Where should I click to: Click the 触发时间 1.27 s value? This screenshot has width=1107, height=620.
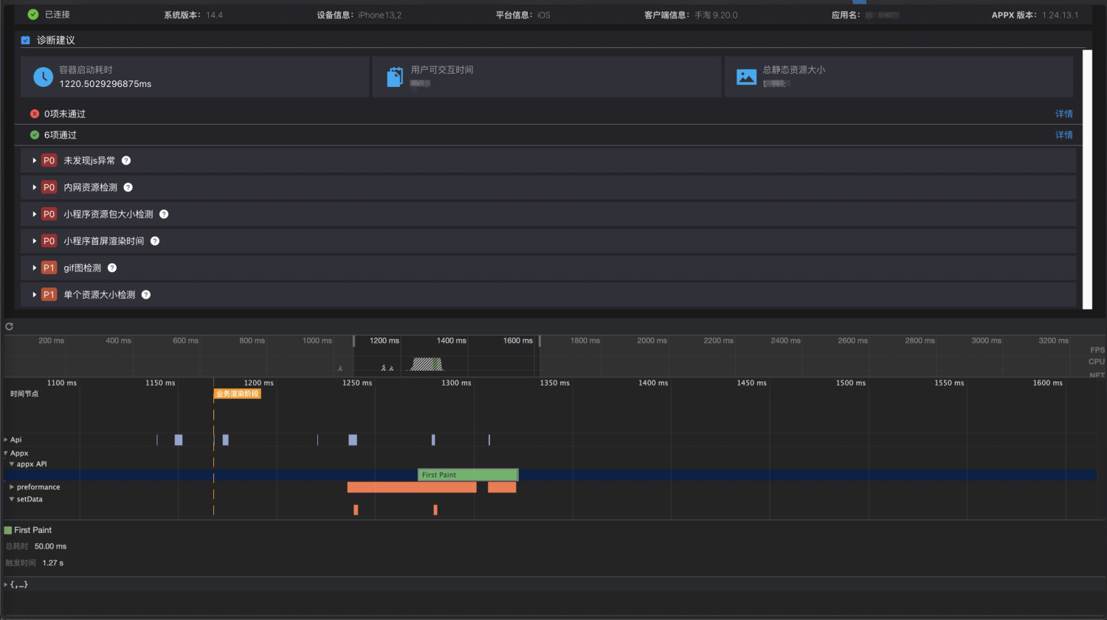click(53, 562)
